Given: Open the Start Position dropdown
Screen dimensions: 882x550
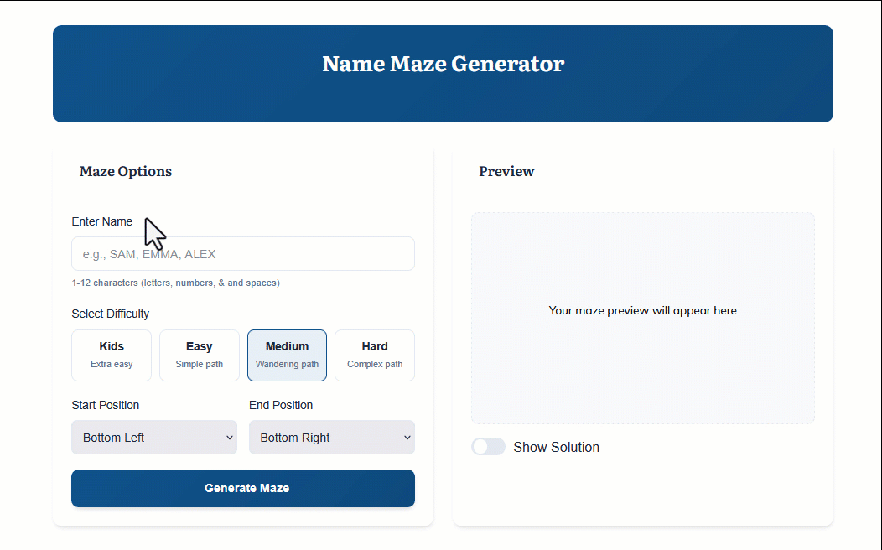Looking at the screenshot, I should click(154, 438).
